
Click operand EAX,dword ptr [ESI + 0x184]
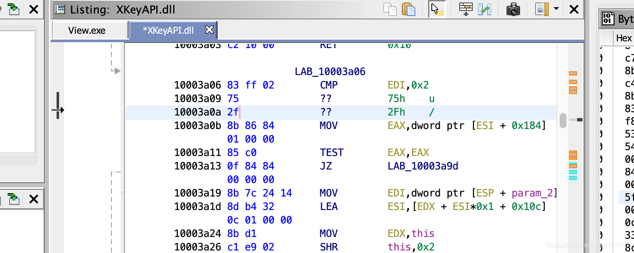pos(467,126)
